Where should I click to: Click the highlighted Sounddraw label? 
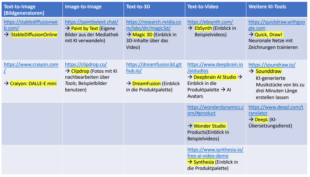point(269,72)
